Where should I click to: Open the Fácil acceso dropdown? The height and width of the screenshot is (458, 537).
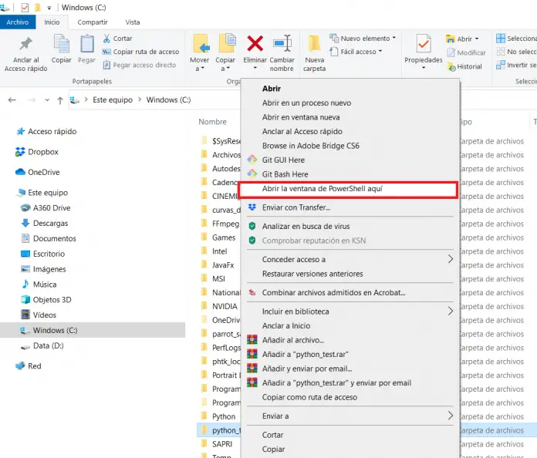(x=358, y=52)
